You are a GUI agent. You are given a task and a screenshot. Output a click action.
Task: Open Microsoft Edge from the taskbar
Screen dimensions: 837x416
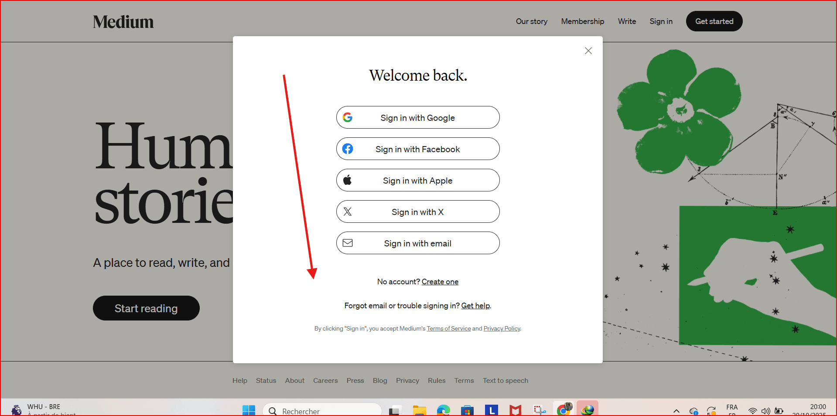point(443,410)
